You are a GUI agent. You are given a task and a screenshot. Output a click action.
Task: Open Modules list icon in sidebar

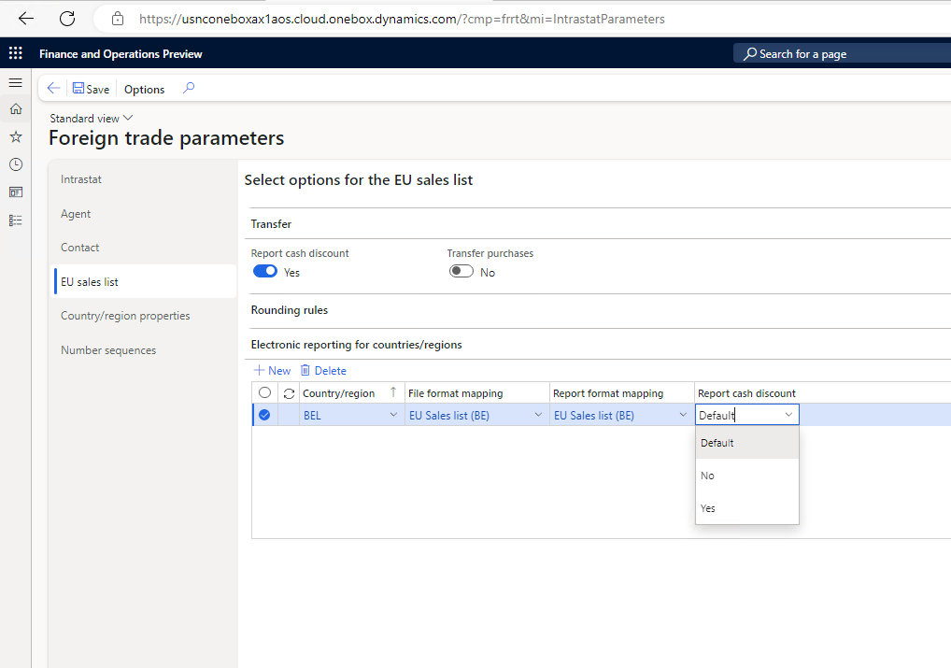click(x=16, y=220)
